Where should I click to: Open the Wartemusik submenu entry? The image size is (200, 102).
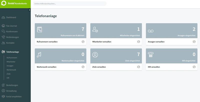tap(11, 70)
